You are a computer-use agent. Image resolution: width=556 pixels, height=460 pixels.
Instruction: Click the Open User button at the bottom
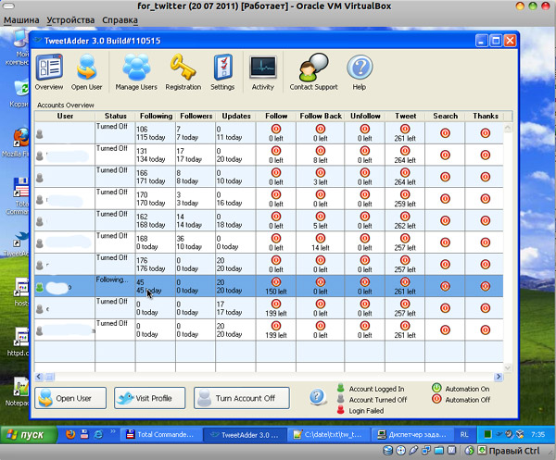(x=70, y=398)
